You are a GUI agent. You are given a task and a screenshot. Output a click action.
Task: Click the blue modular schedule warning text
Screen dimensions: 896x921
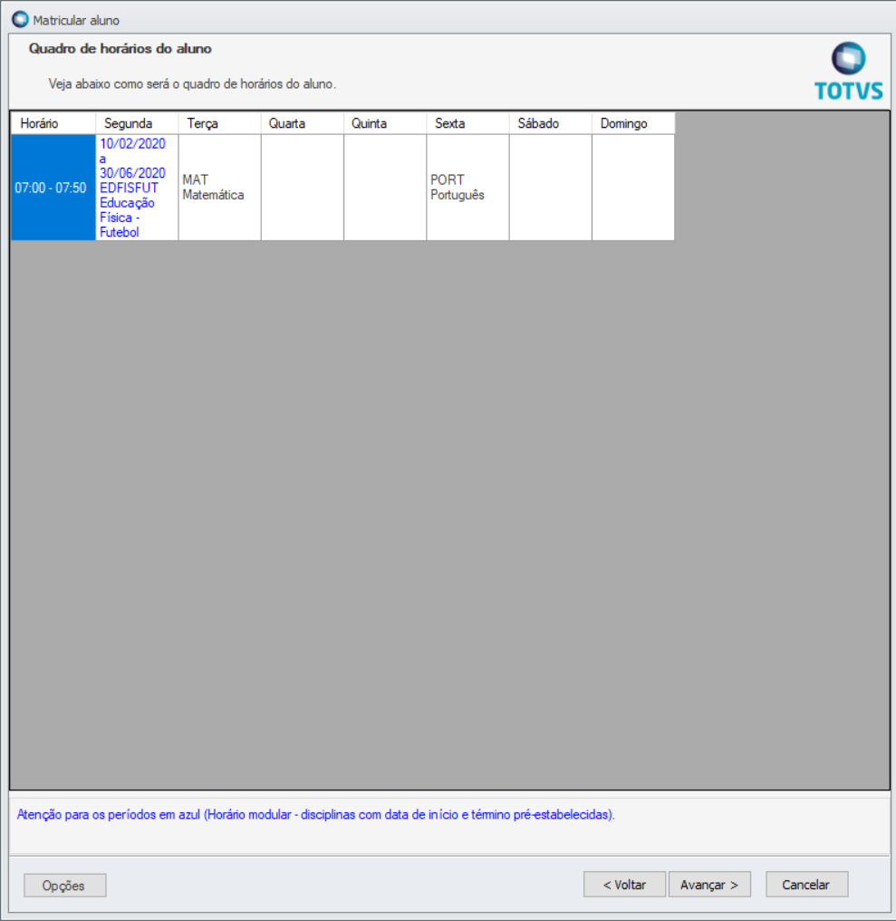point(316,815)
